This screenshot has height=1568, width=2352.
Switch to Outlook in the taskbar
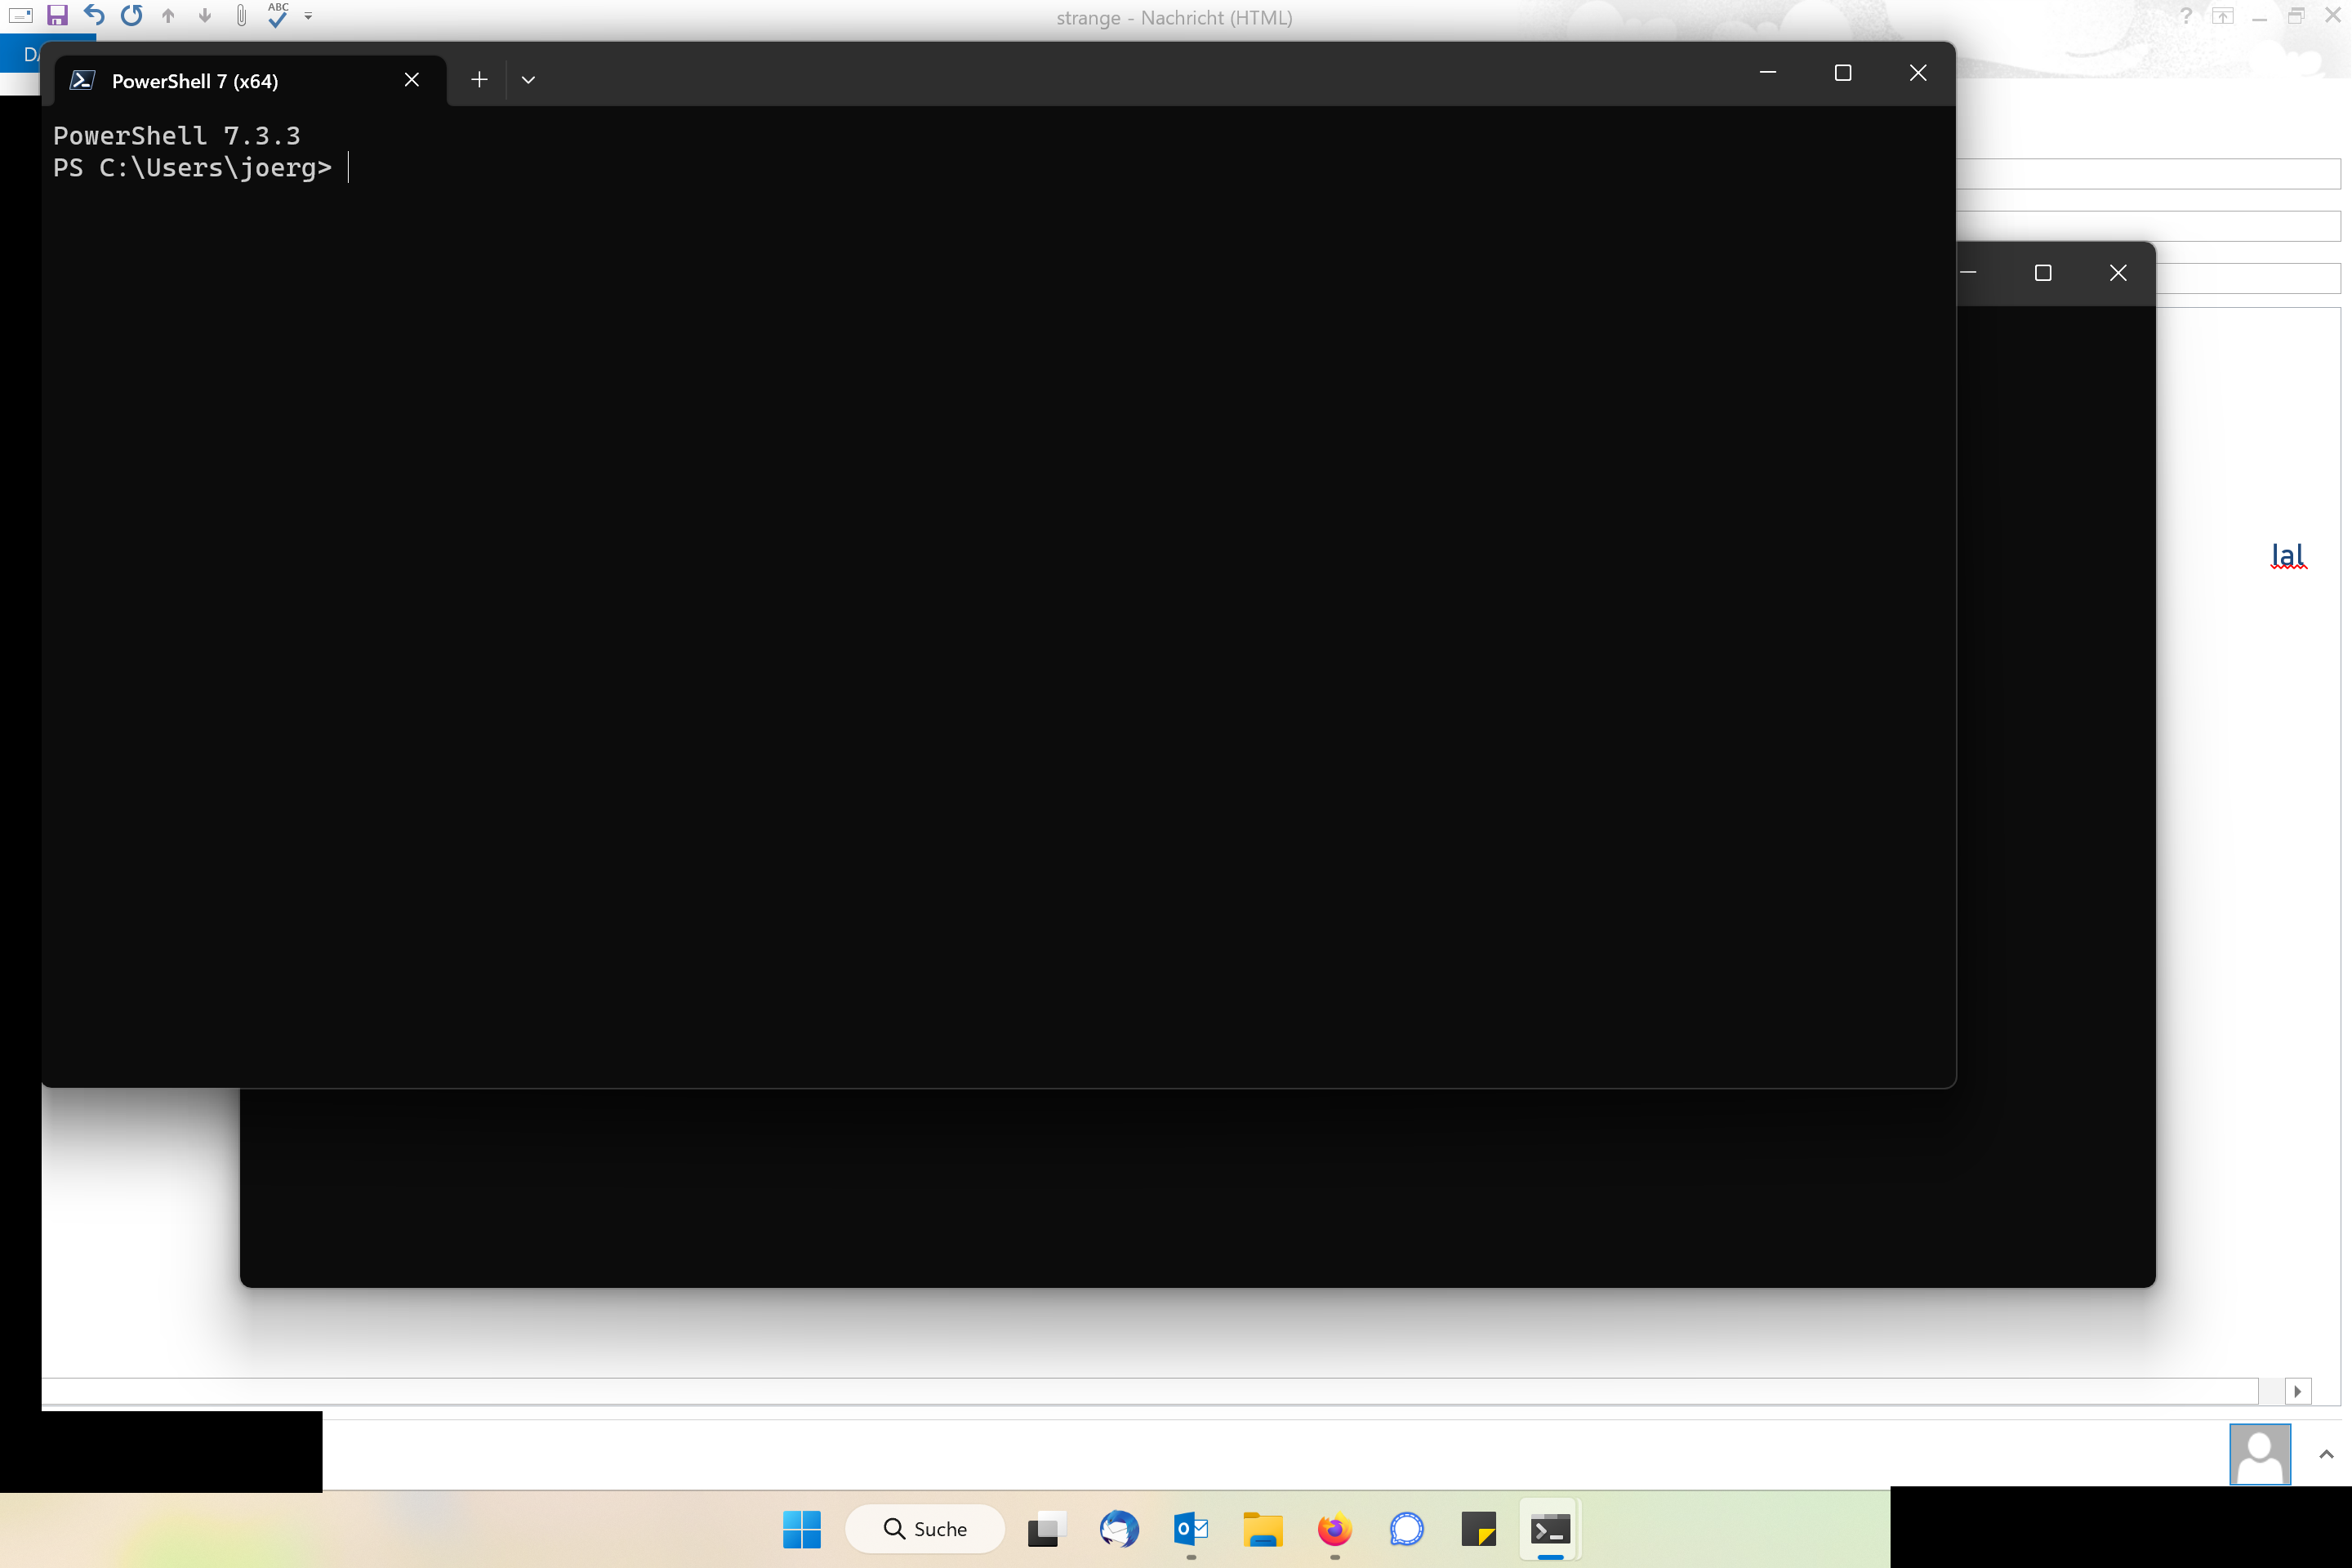point(1191,1529)
